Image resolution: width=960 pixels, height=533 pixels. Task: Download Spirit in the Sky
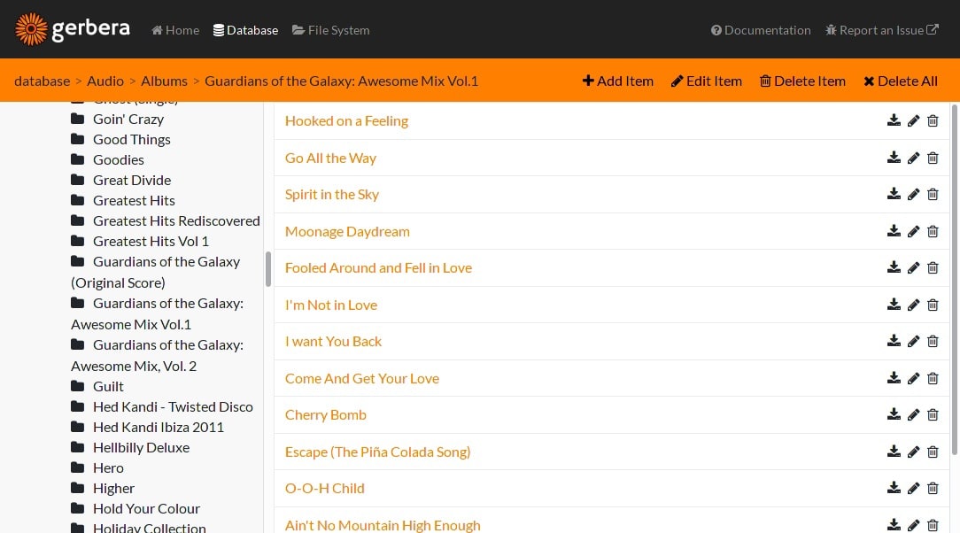tap(894, 194)
